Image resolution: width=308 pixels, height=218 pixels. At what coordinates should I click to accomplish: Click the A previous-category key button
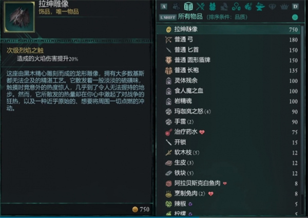164,7
